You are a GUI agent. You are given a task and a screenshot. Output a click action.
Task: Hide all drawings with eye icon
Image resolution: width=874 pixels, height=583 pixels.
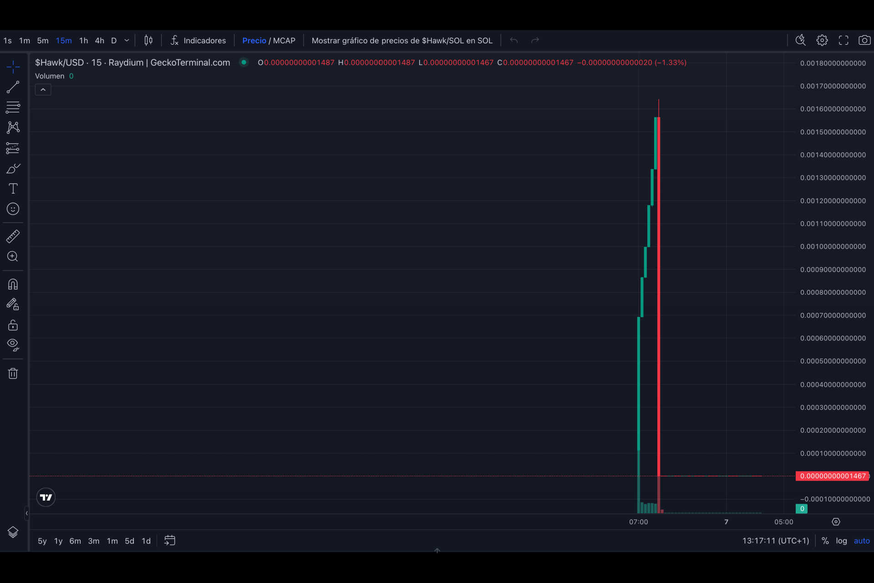[13, 345]
